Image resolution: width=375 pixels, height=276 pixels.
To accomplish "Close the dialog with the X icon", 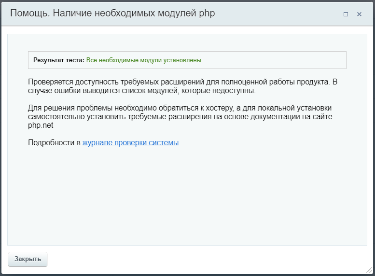I will click(x=359, y=14).
